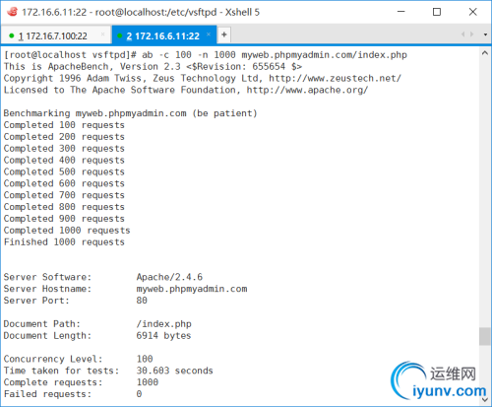This screenshot has width=492, height=407.
Task: Click 'Completed 1000 requests' line
Action: [67, 231]
